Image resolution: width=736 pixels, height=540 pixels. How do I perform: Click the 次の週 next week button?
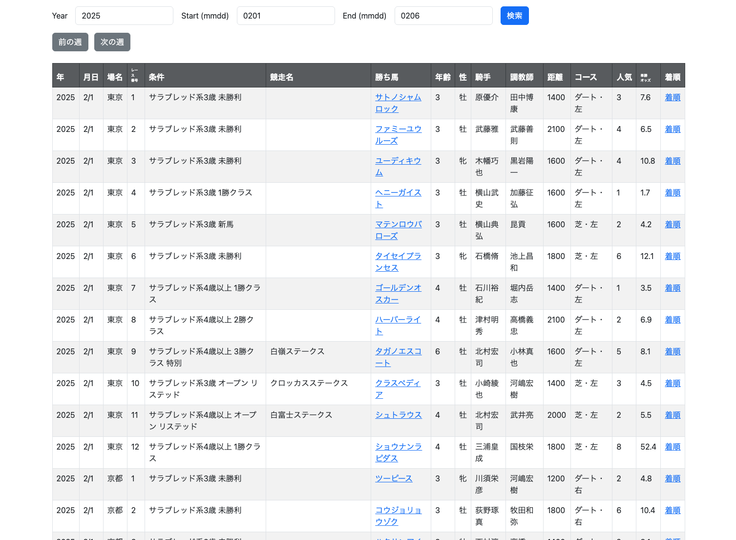click(x=112, y=42)
